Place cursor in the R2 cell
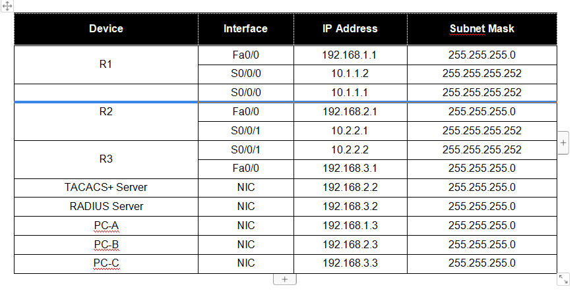The image size is (585, 291). pyautogui.click(x=106, y=112)
